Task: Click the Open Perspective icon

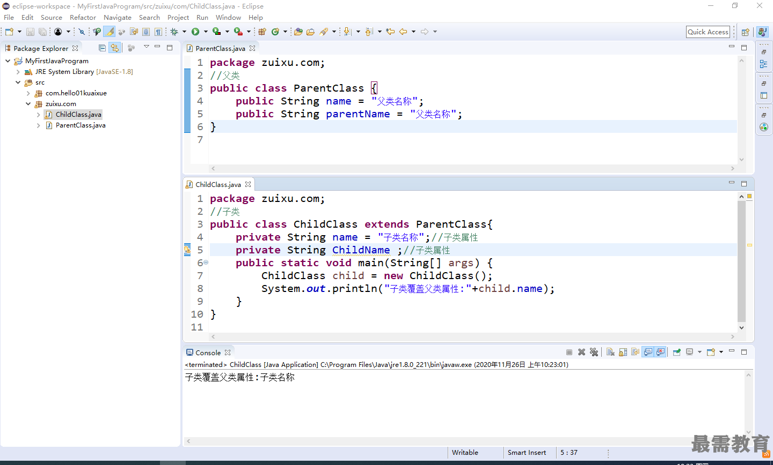Action: (745, 32)
